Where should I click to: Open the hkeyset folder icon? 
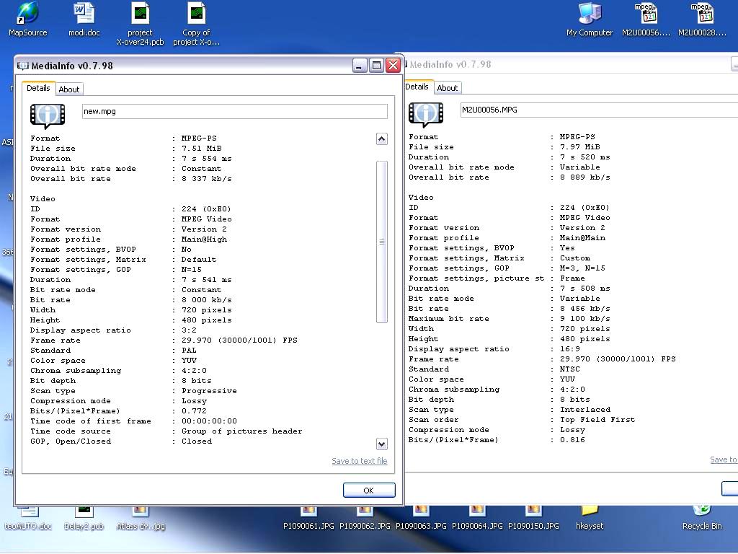click(x=590, y=512)
